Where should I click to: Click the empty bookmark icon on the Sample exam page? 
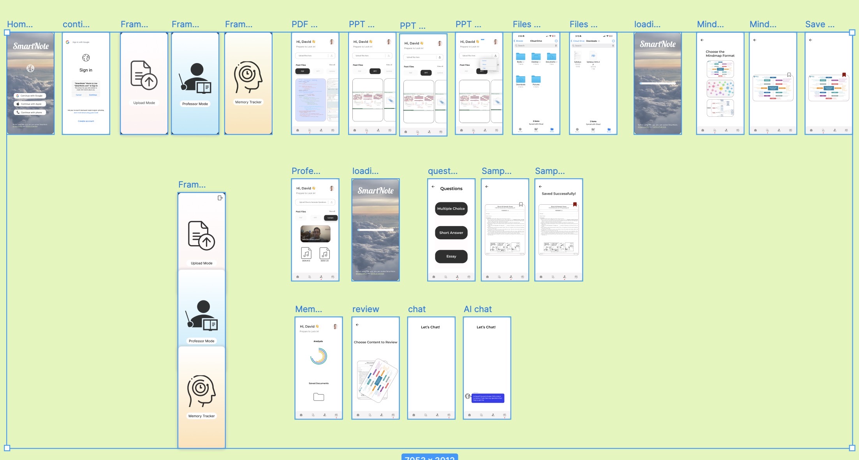click(521, 204)
